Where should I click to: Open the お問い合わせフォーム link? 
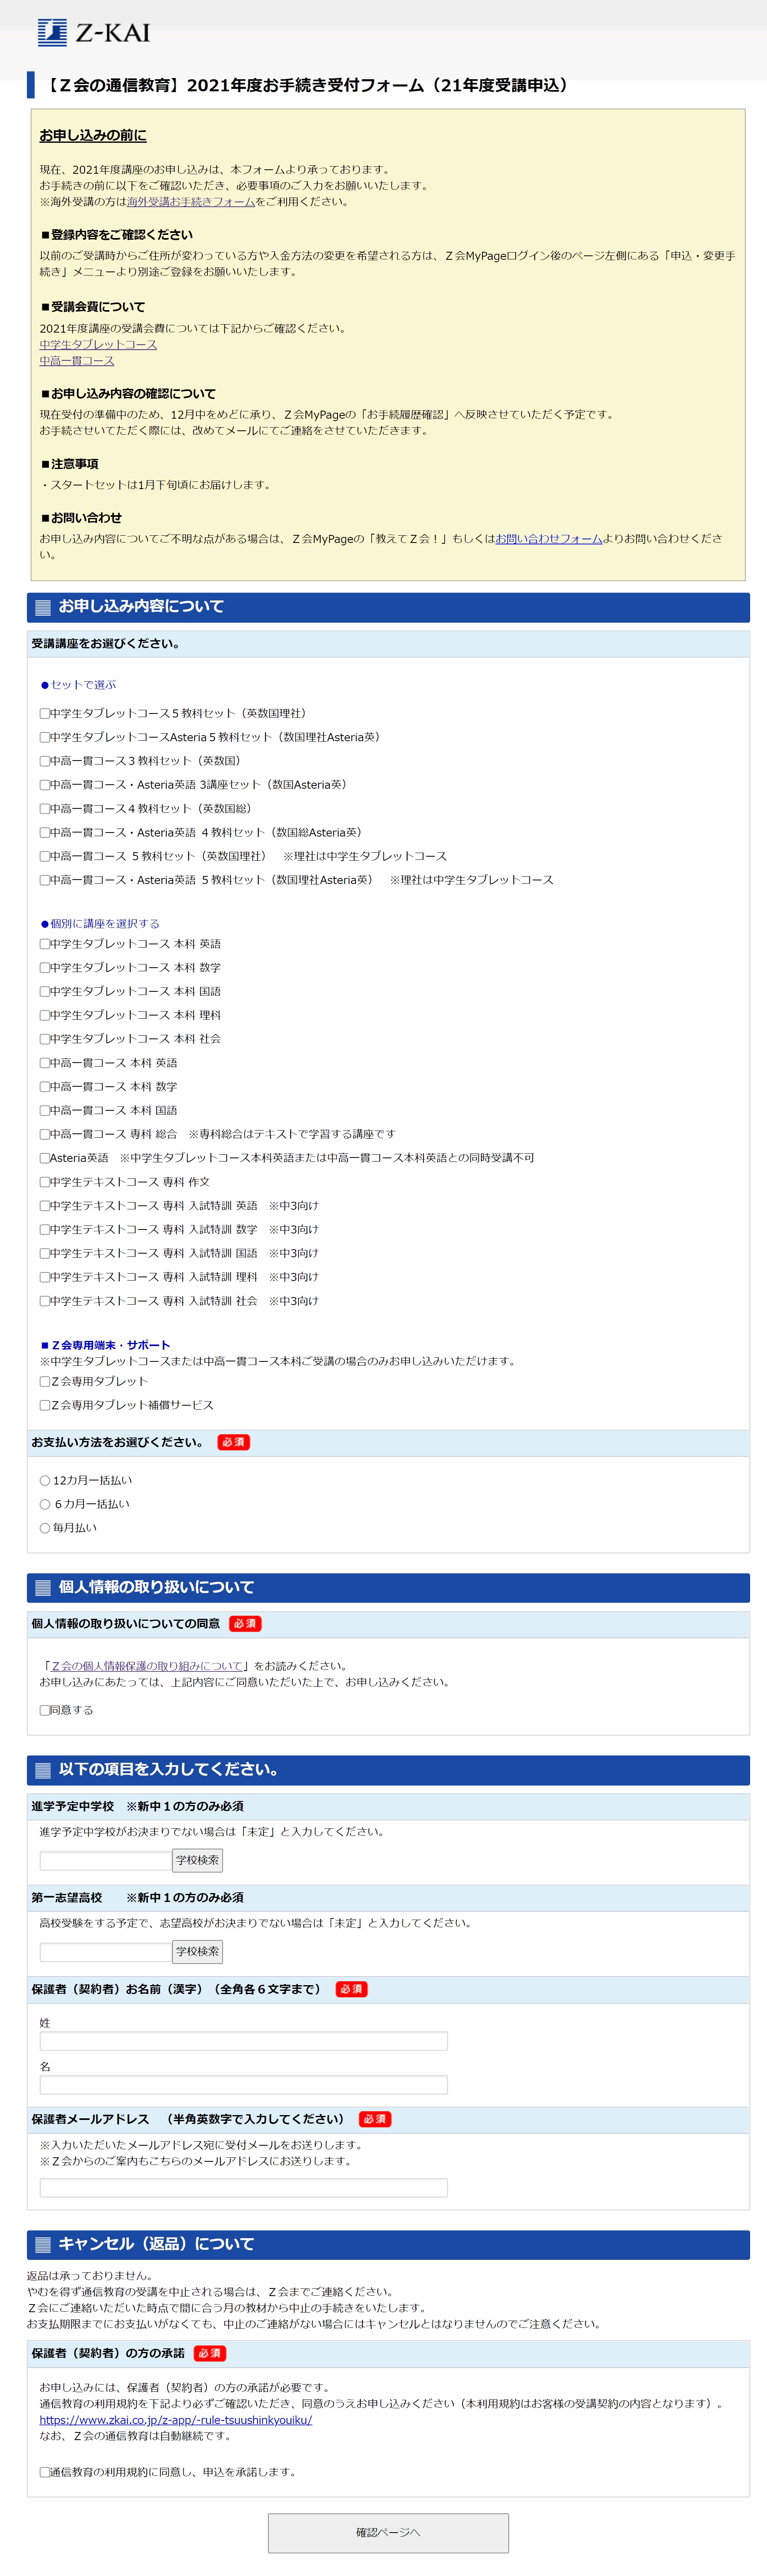[549, 539]
